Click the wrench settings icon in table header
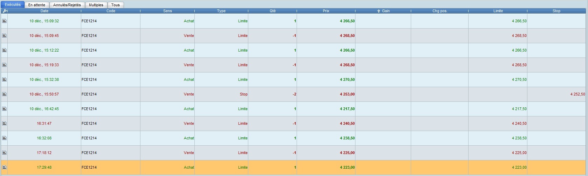588x176 pixels. click(5, 11)
